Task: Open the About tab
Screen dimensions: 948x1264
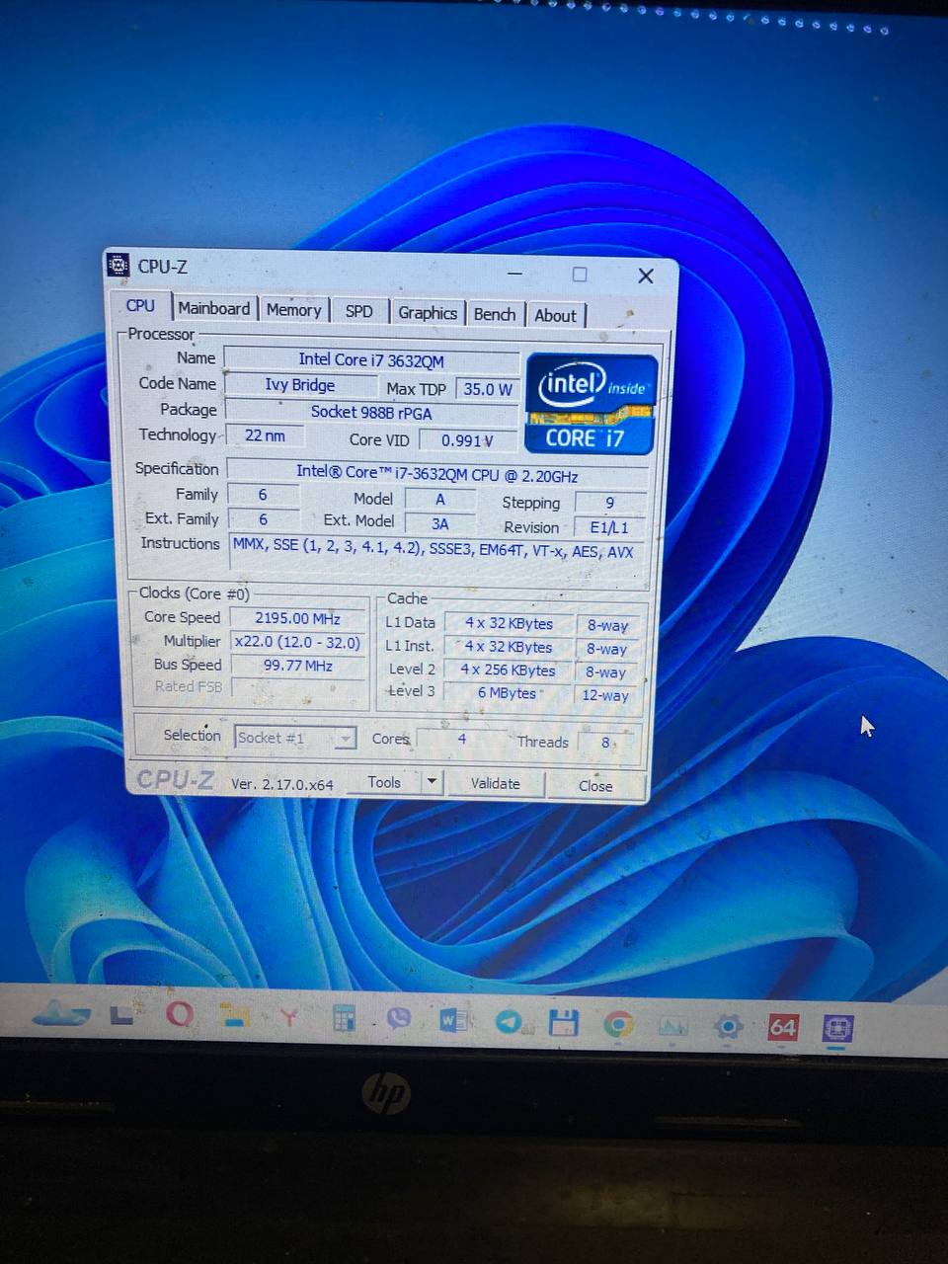Action: [x=556, y=316]
